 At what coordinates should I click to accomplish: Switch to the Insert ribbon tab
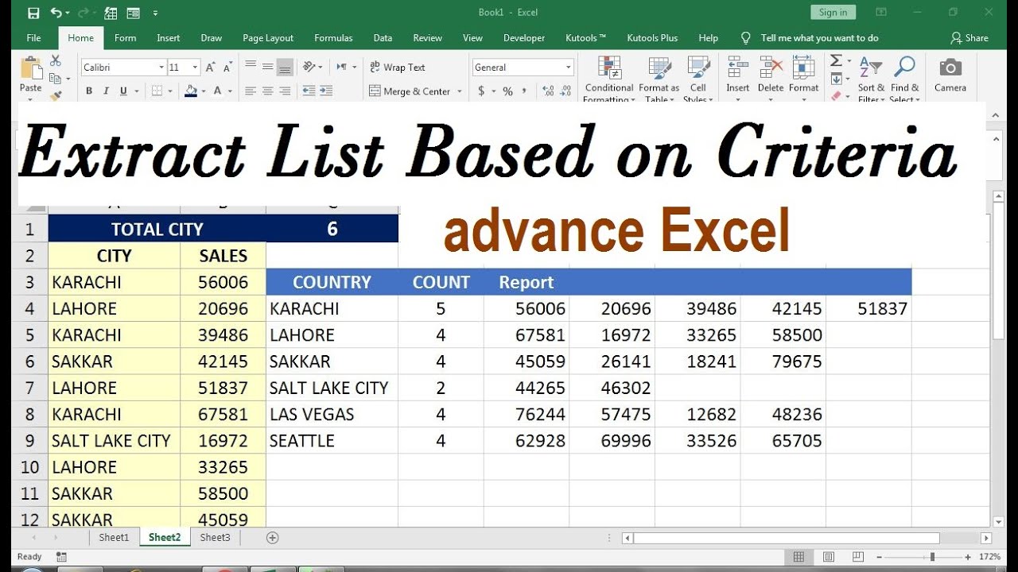(169, 38)
